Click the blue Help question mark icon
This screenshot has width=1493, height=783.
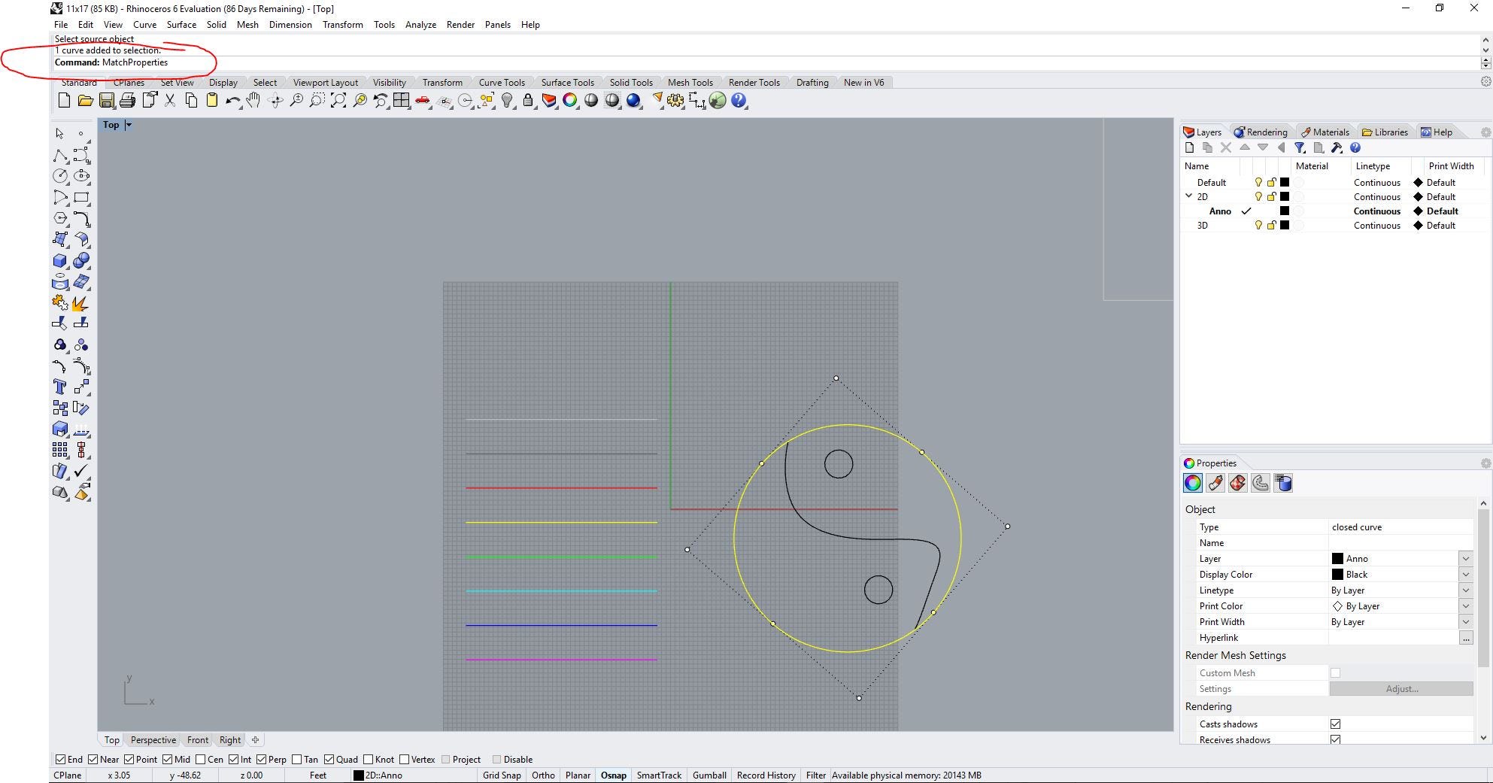739,101
